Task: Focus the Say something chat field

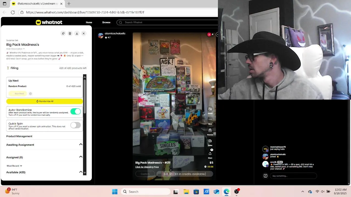Action: tap(293, 176)
